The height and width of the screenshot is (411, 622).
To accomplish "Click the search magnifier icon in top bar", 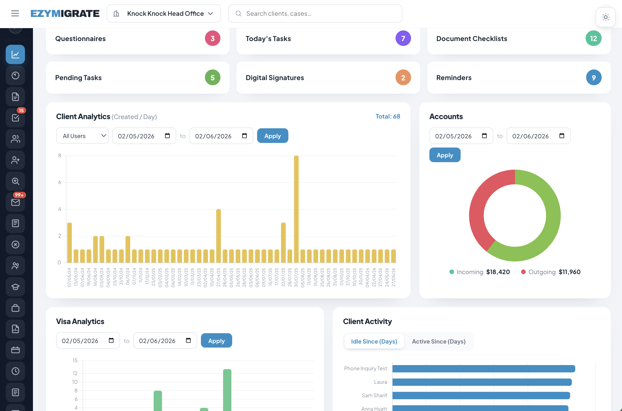I will 238,13.
